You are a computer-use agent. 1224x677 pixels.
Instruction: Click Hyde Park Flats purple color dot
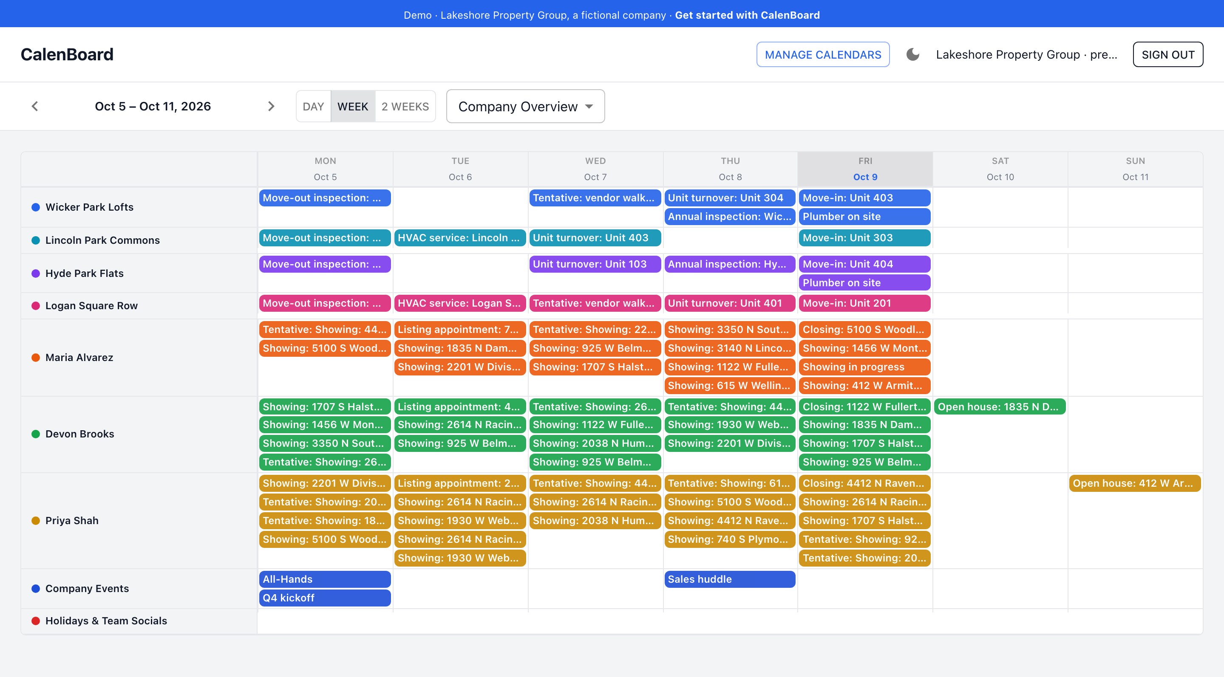(x=35, y=274)
